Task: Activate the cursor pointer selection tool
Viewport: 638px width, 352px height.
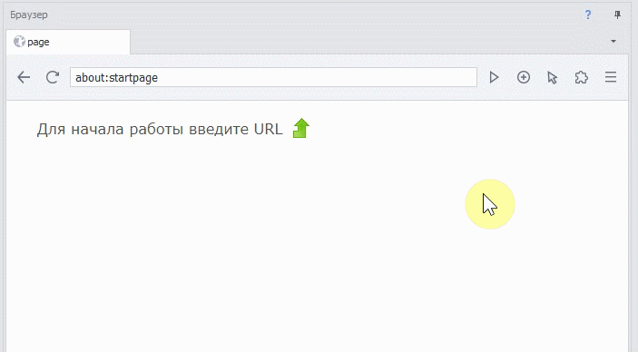Action: point(552,77)
